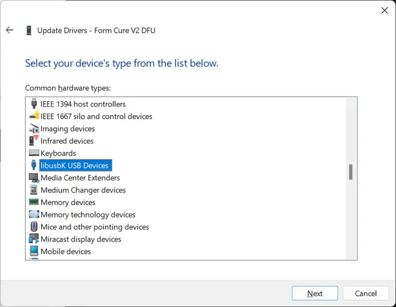Close the Update Drivers dialog
Viewport: 396px width, 307px height.
384,10
